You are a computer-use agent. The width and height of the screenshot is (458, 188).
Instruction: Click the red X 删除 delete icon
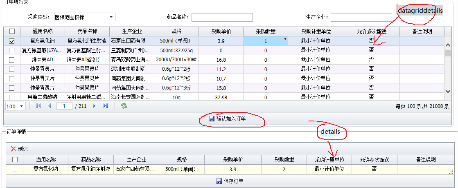(14, 149)
